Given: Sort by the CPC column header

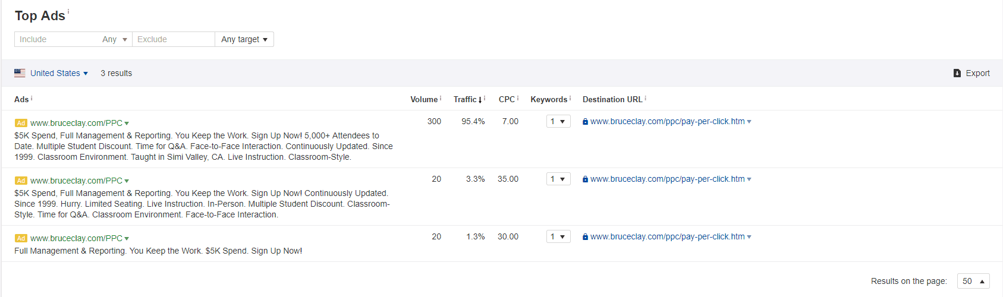Looking at the screenshot, I should tap(507, 99).
